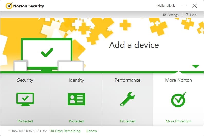204x136 pixels.
Task: Click the Add a device heading
Action: 134,45
